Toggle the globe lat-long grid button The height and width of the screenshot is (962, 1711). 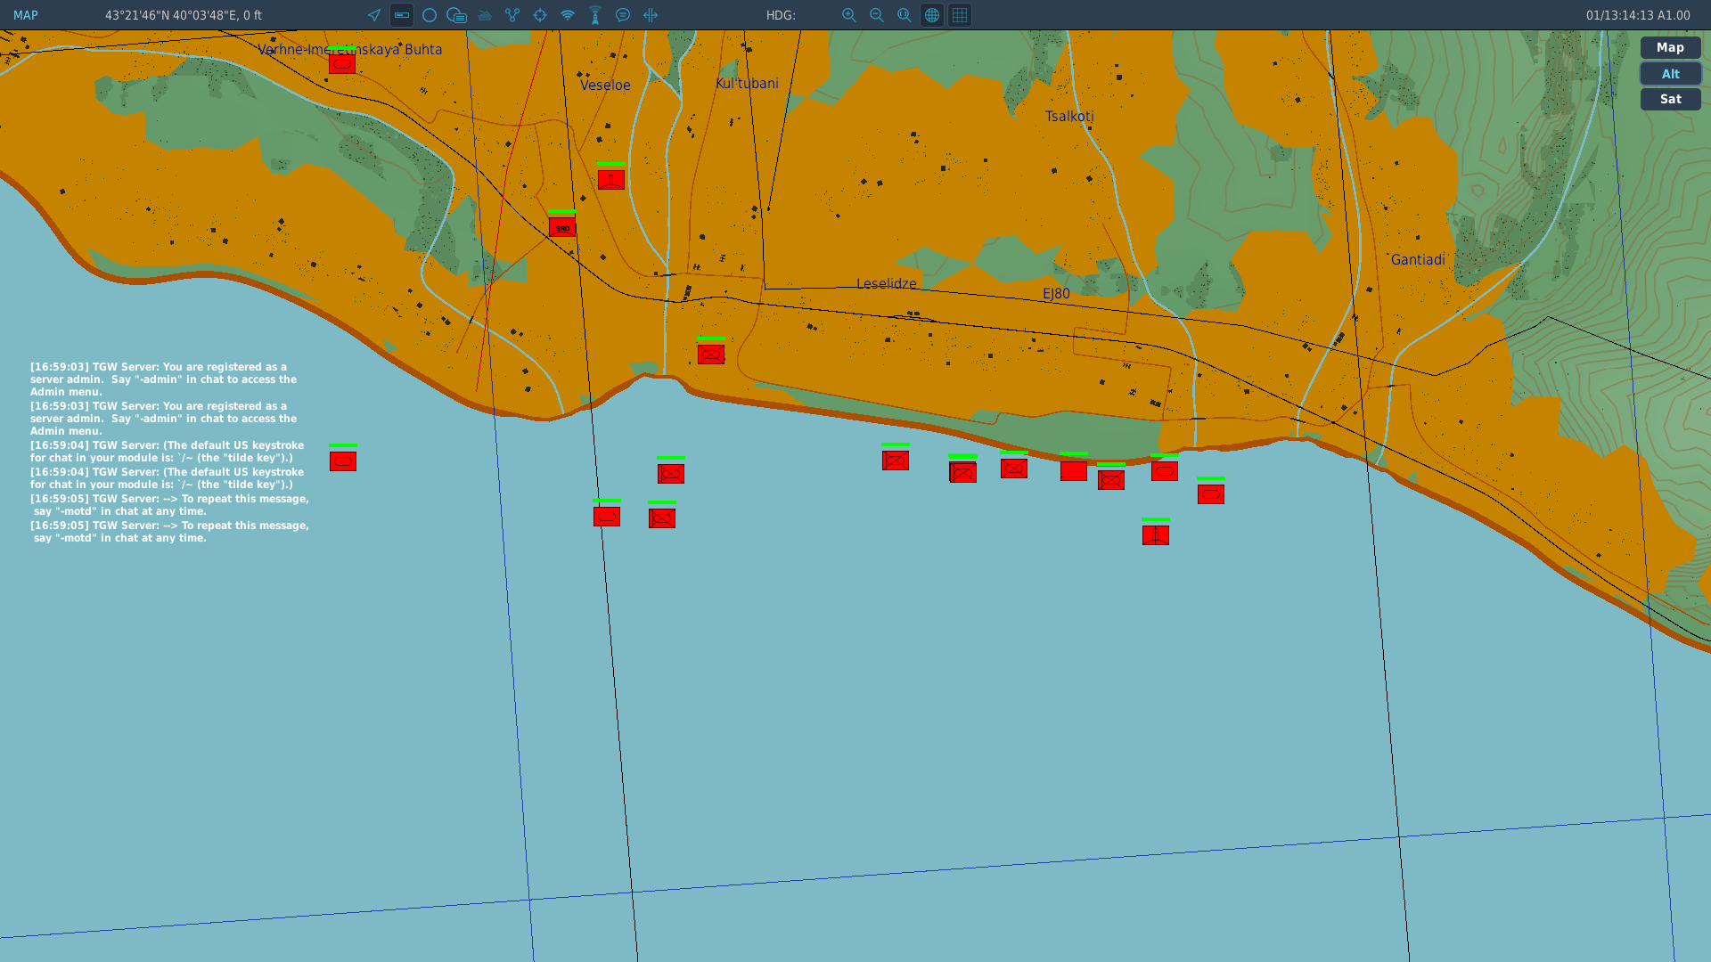pos(932,15)
